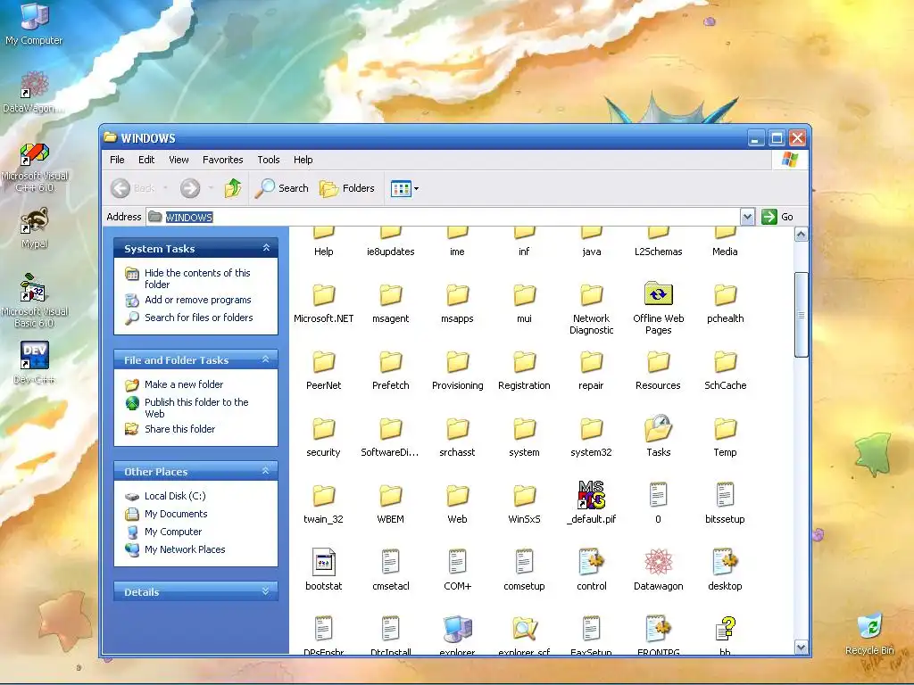Select Microsoft Visual C++ 6.0 desktop shortcut

[x=35, y=167]
